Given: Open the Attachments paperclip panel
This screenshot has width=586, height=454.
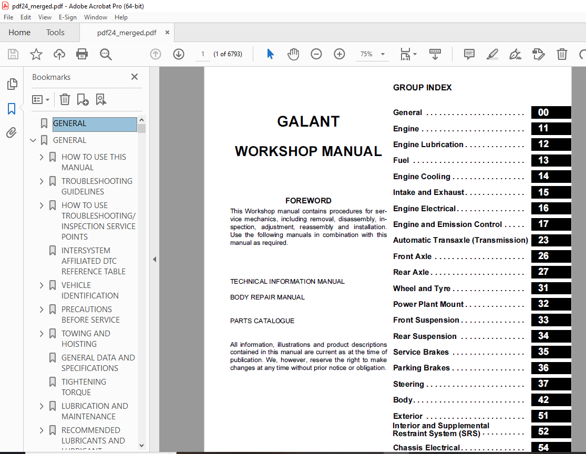Looking at the screenshot, I should (12, 132).
